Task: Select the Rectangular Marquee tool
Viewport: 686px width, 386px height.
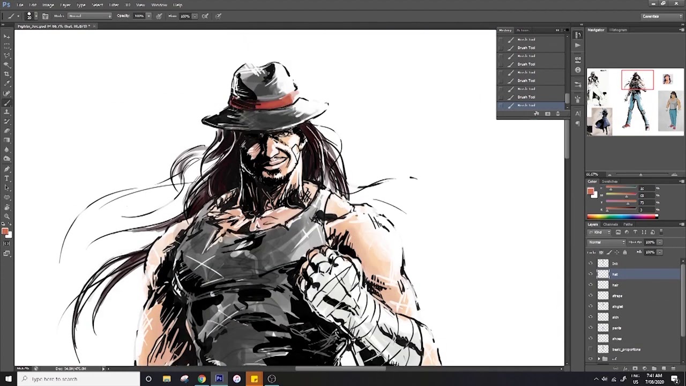Action: tap(6, 46)
